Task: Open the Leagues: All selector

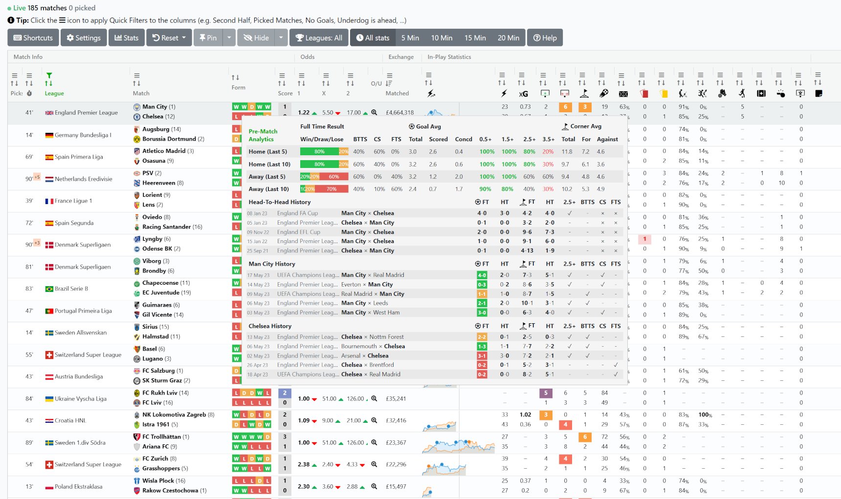Action: (319, 38)
